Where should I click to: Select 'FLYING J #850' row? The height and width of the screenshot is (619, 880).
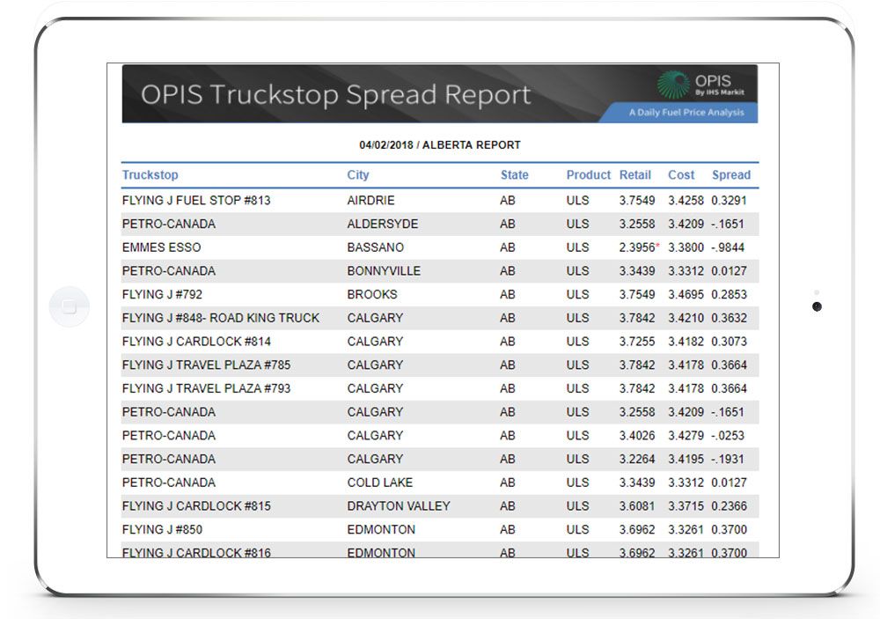[440, 530]
